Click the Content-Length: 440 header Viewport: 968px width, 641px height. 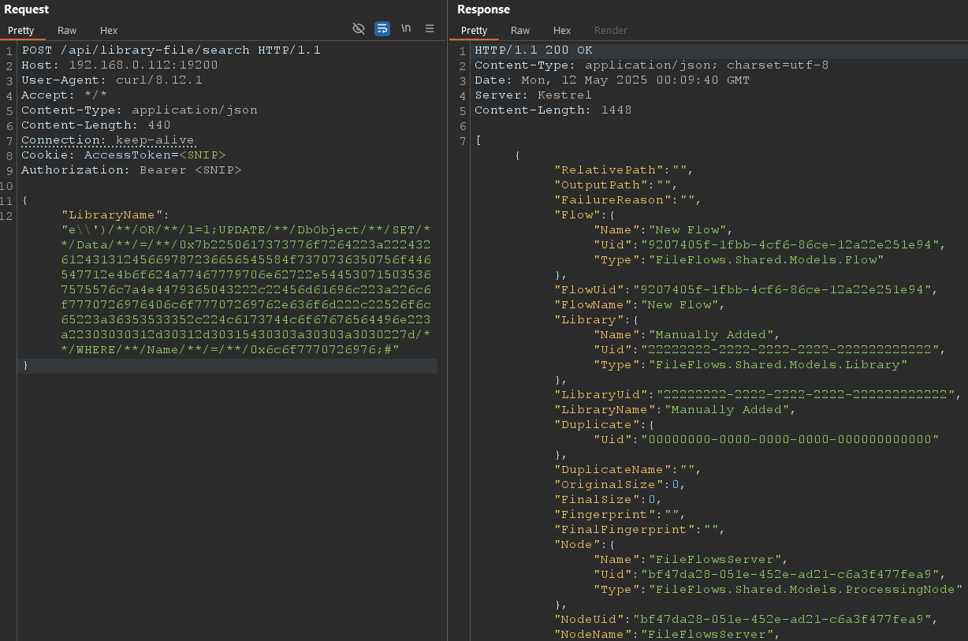[96, 125]
